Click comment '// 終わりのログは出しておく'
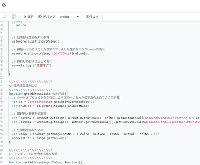Image resolution: width=200 pixels, height=165 pixels. [32, 61]
